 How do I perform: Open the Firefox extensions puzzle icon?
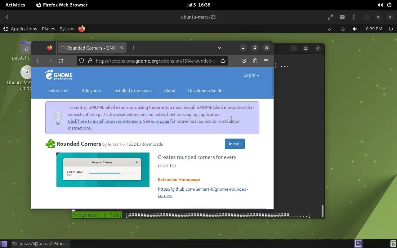point(255,61)
